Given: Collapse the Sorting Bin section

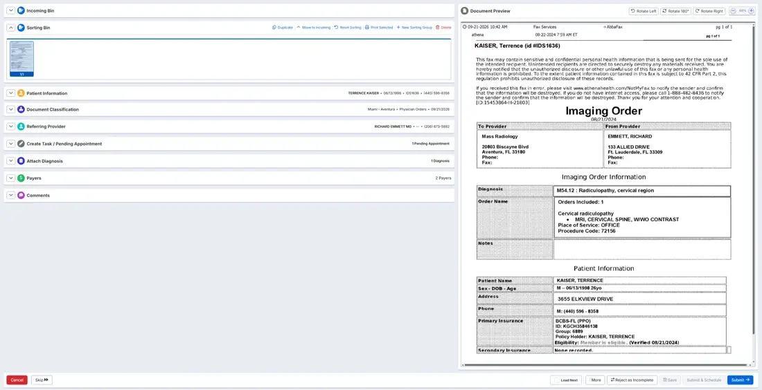Looking at the screenshot, I should [x=11, y=28].
